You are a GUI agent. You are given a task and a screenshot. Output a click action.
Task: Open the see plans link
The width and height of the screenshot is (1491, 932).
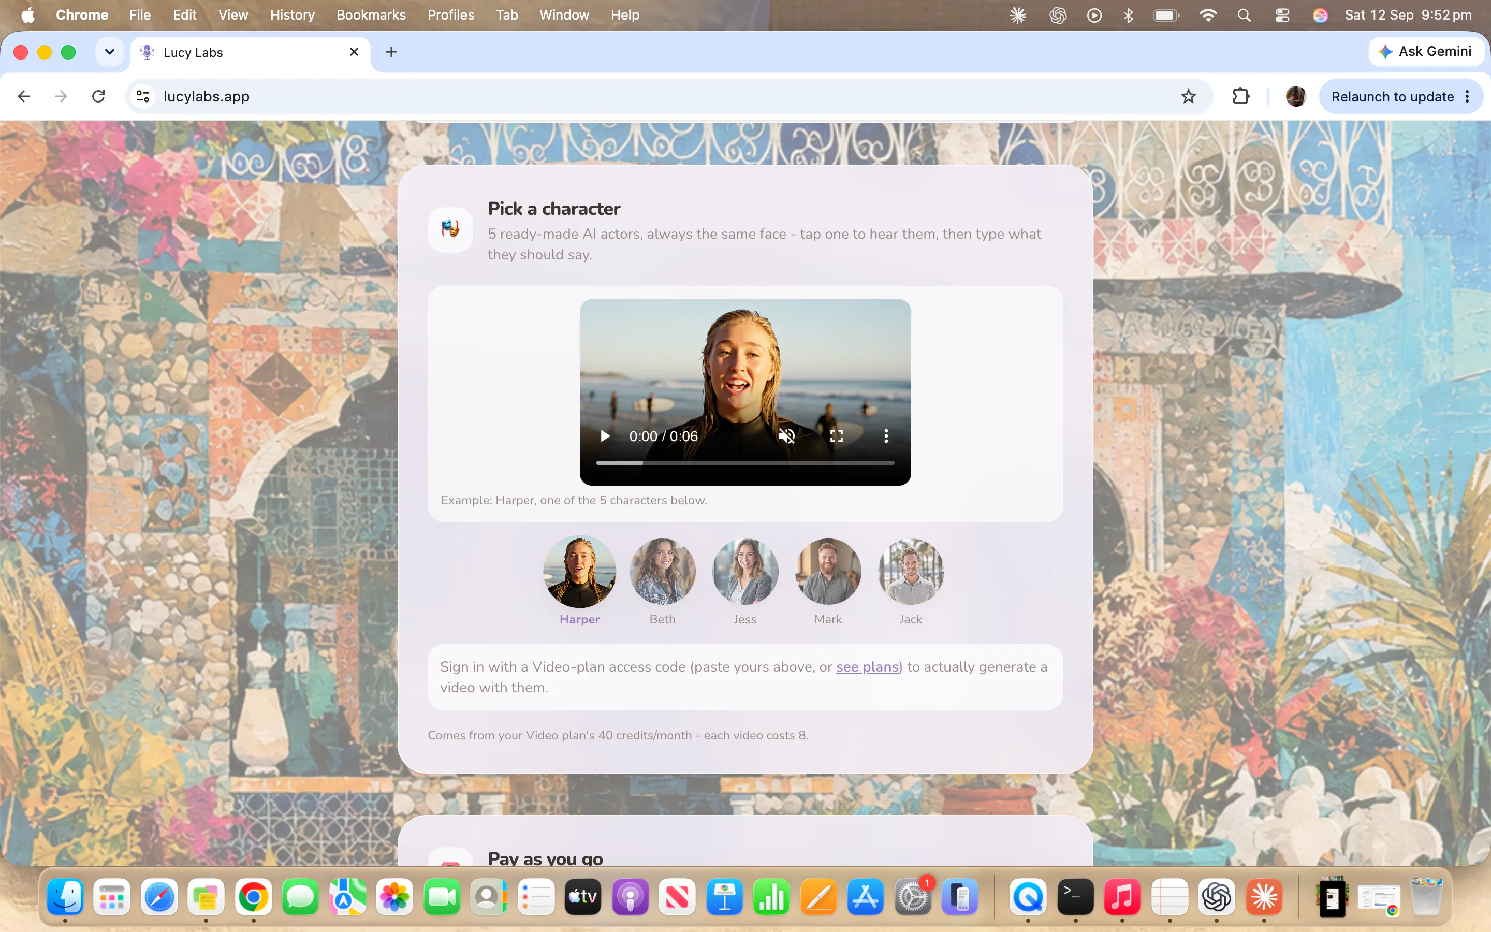click(867, 667)
